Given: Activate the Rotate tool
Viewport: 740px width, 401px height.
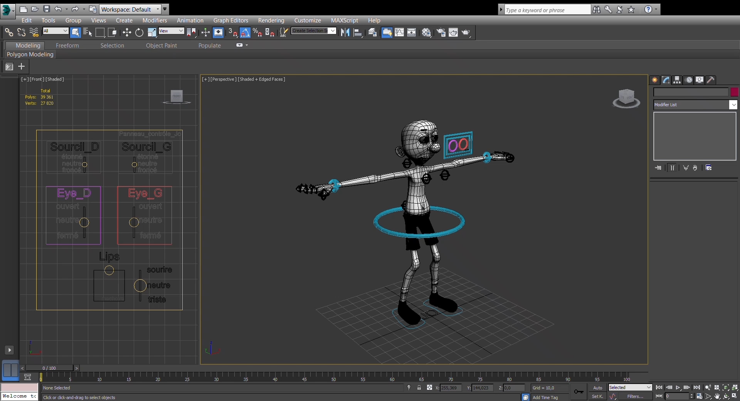Looking at the screenshot, I should point(139,33).
